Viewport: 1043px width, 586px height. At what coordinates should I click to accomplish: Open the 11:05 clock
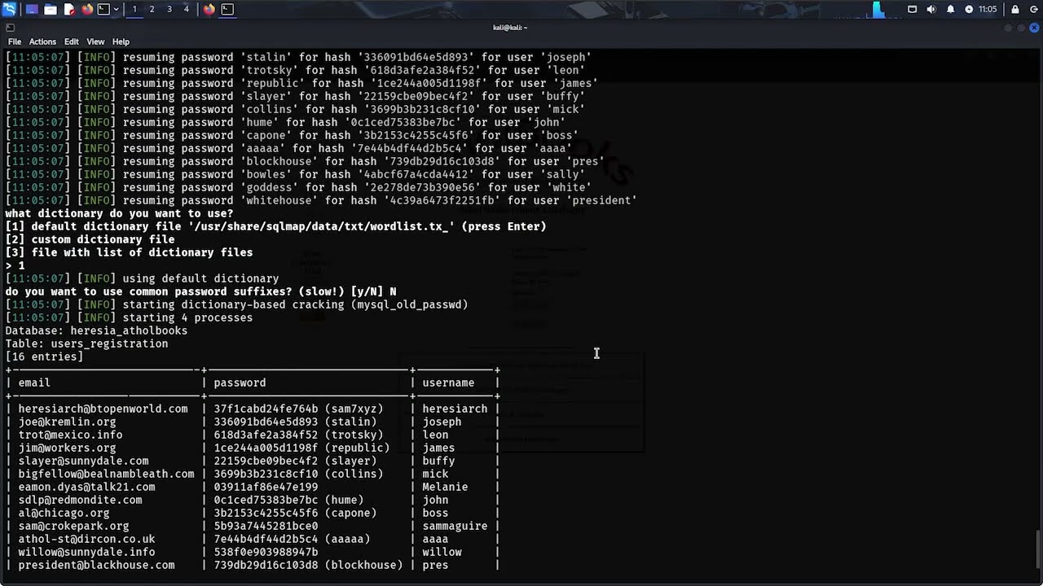[x=988, y=9]
